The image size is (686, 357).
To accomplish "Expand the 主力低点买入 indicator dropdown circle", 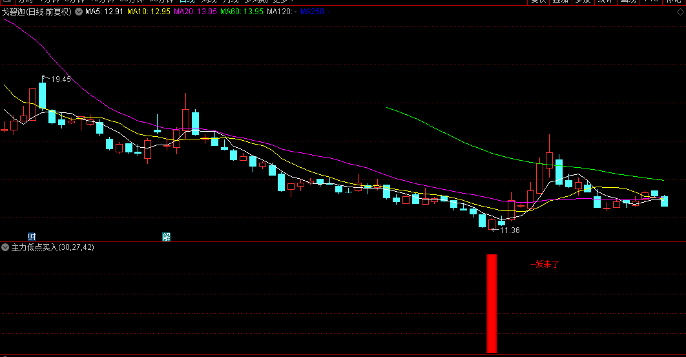I will pyautogui.click(x=5, y=247).
